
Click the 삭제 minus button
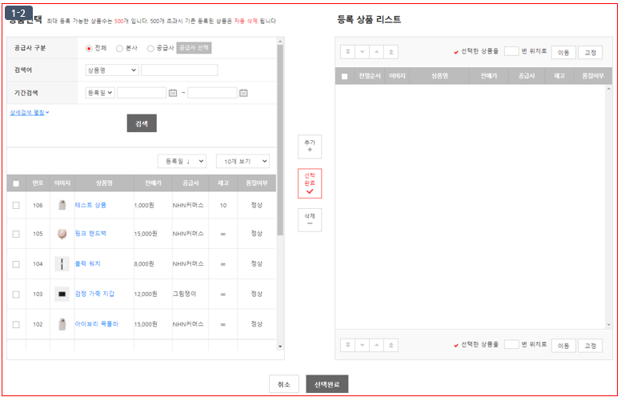coord(310,219)
